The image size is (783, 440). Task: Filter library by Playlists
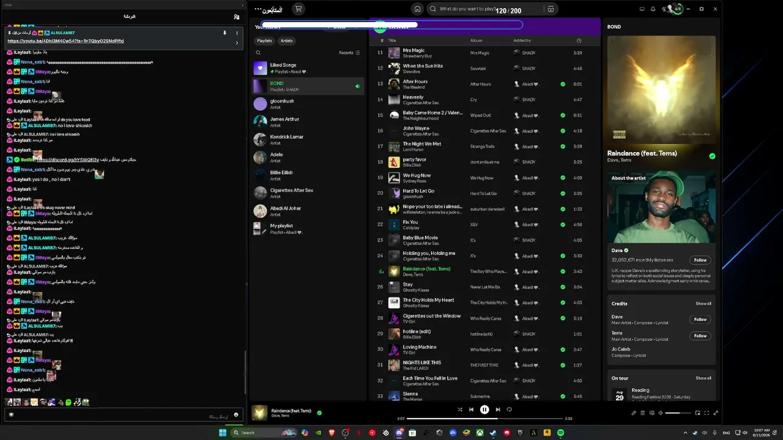point(264,41)
